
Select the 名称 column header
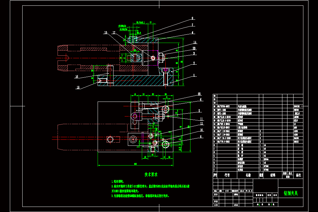click(x=248, y=175)
